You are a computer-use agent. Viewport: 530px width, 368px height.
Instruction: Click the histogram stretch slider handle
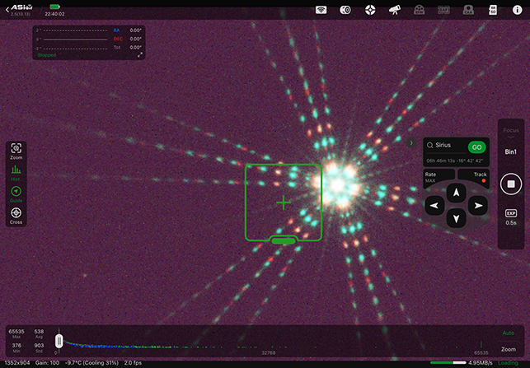coord(59,339)
